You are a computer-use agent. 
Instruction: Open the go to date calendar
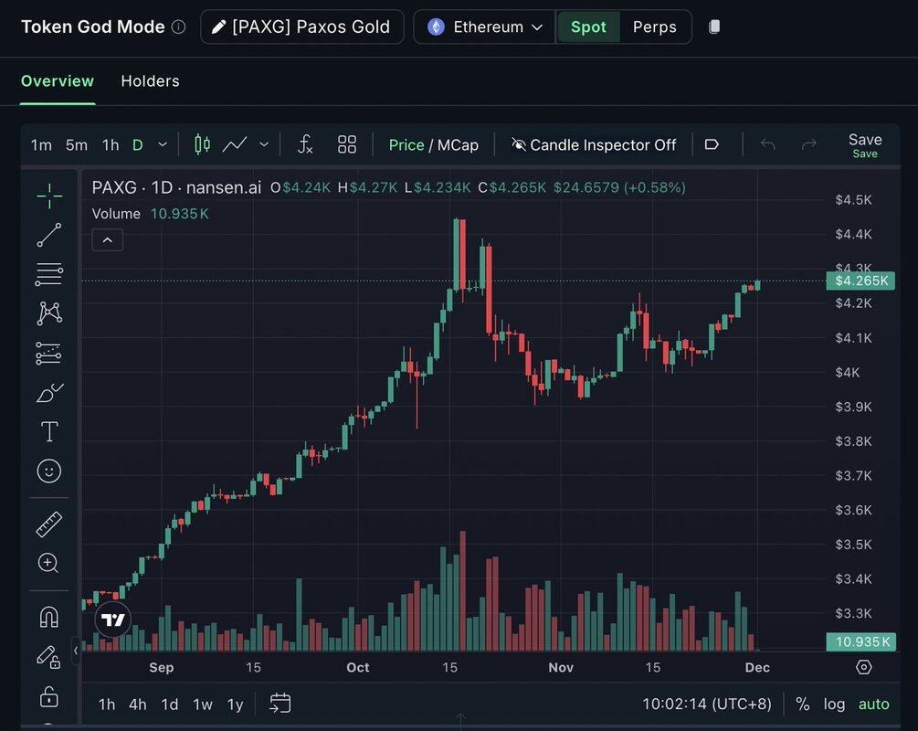(280, 704)
